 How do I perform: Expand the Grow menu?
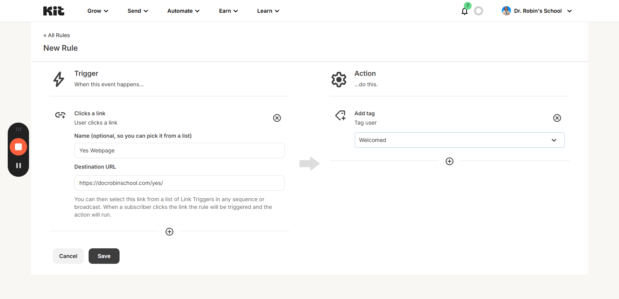[97, 11]
